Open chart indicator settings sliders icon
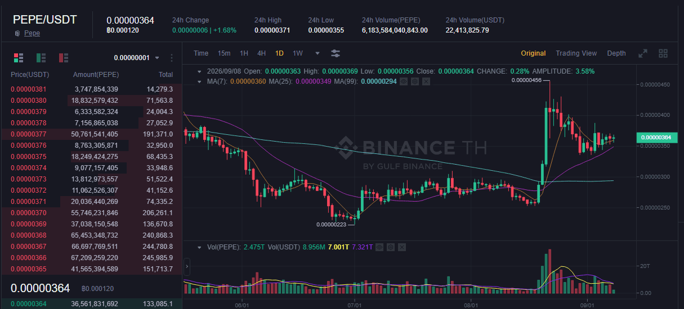 point(336,53)
